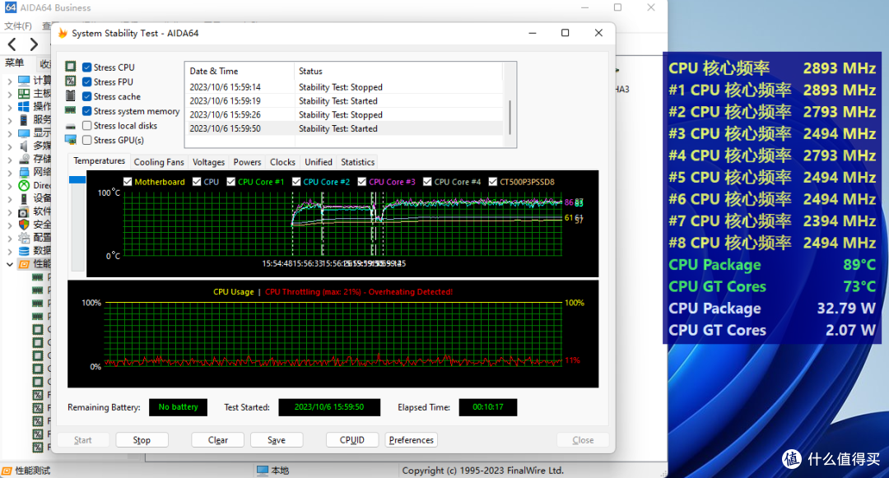Image resolution: width=889 pixels, height=478 pixels.
Task: Select the 软件 software tree icon
Action: (24, 211)
